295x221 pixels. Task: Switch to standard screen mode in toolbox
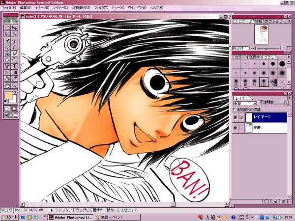point(6,115)
